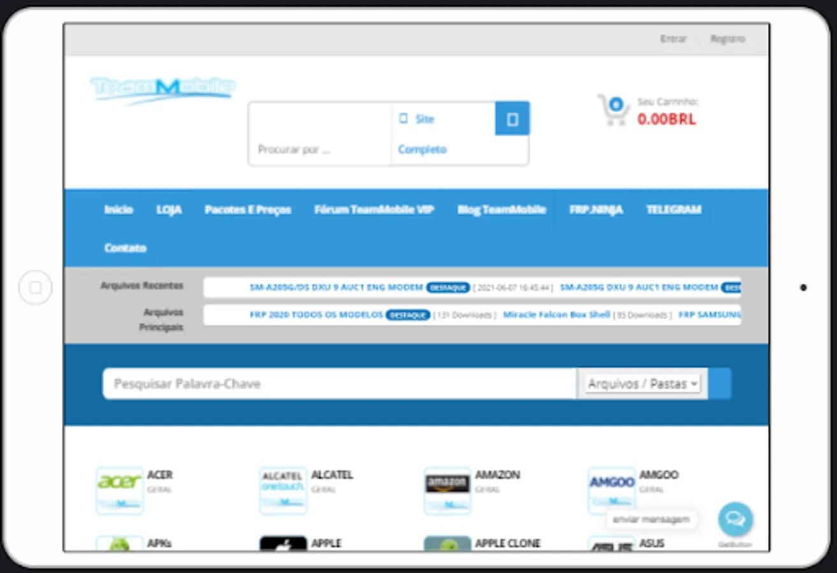The image size is (837, 573).
Task: Open the Alcatel onetouch brand logo
Action: [x=283, y=490]
